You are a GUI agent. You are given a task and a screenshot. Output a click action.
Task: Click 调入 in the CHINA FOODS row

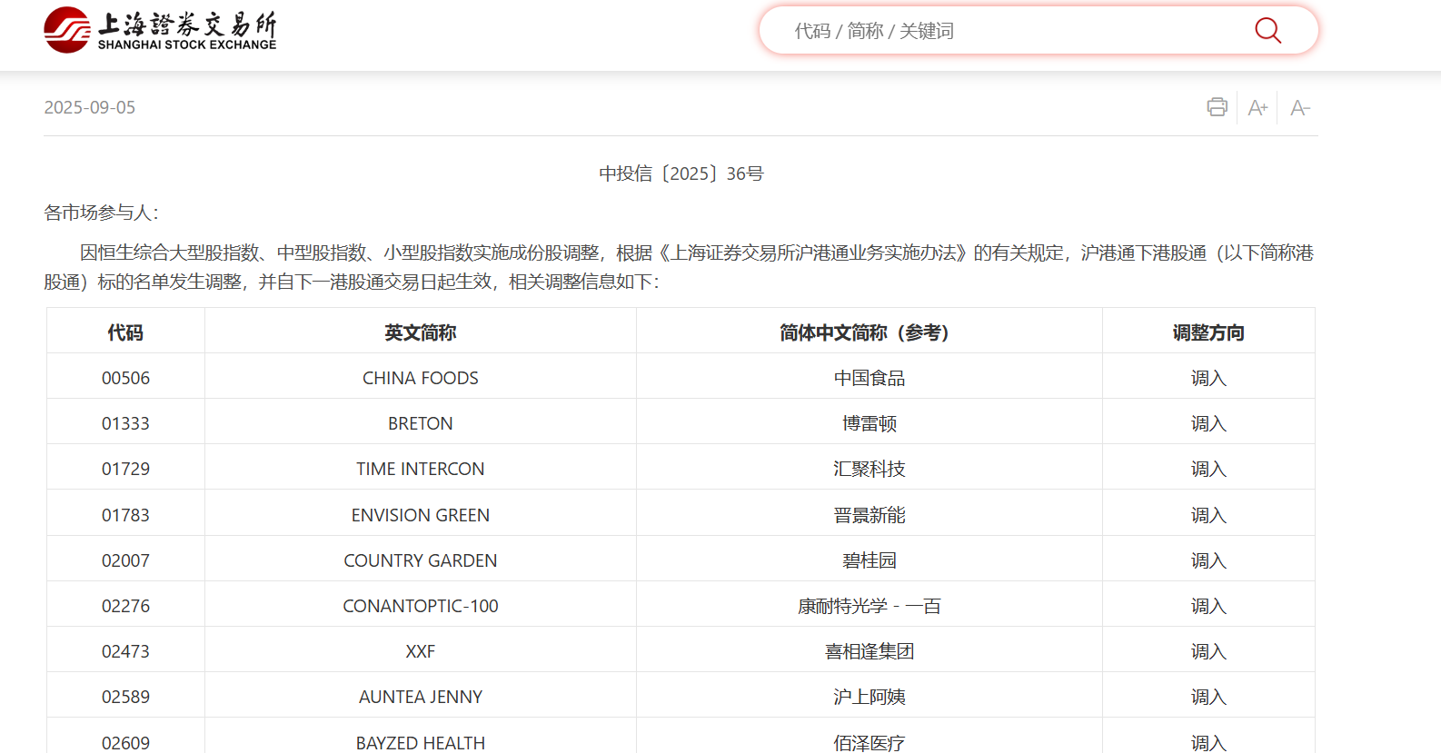click(1208, 378)
